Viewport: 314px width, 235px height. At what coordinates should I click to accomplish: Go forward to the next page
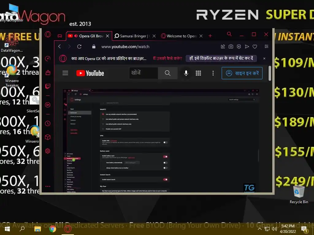(69, 47)
